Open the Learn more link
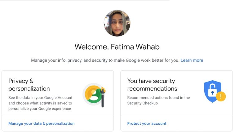The height and width of the screenshot is (138, 248). point(192,60)
